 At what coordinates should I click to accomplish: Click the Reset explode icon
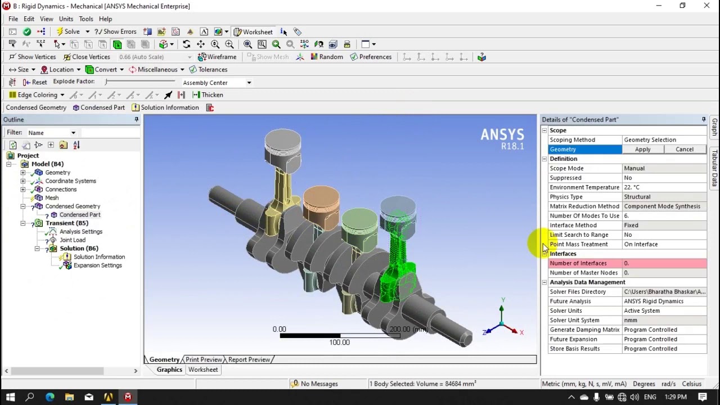pyautogui.click(x=26, y=82)
